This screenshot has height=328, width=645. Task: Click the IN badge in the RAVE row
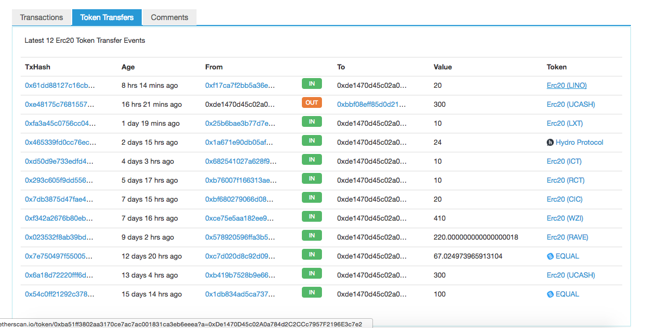point(312,236)
